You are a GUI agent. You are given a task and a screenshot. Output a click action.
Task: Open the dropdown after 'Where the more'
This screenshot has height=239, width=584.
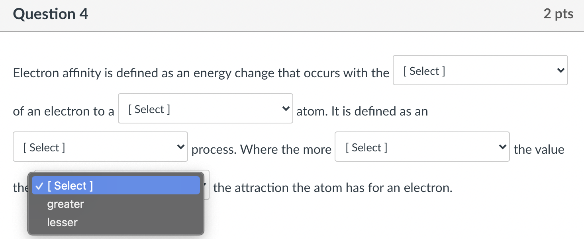click(421, 147)
